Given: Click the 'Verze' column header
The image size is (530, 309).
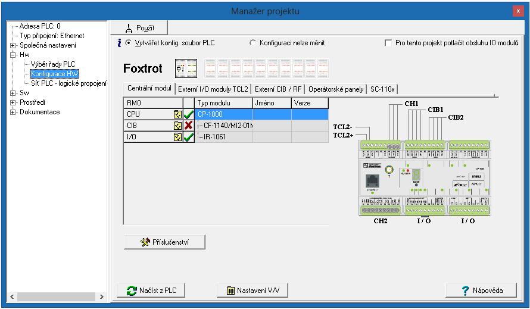Looking at the screenshot, I should [x=310, y=103].
